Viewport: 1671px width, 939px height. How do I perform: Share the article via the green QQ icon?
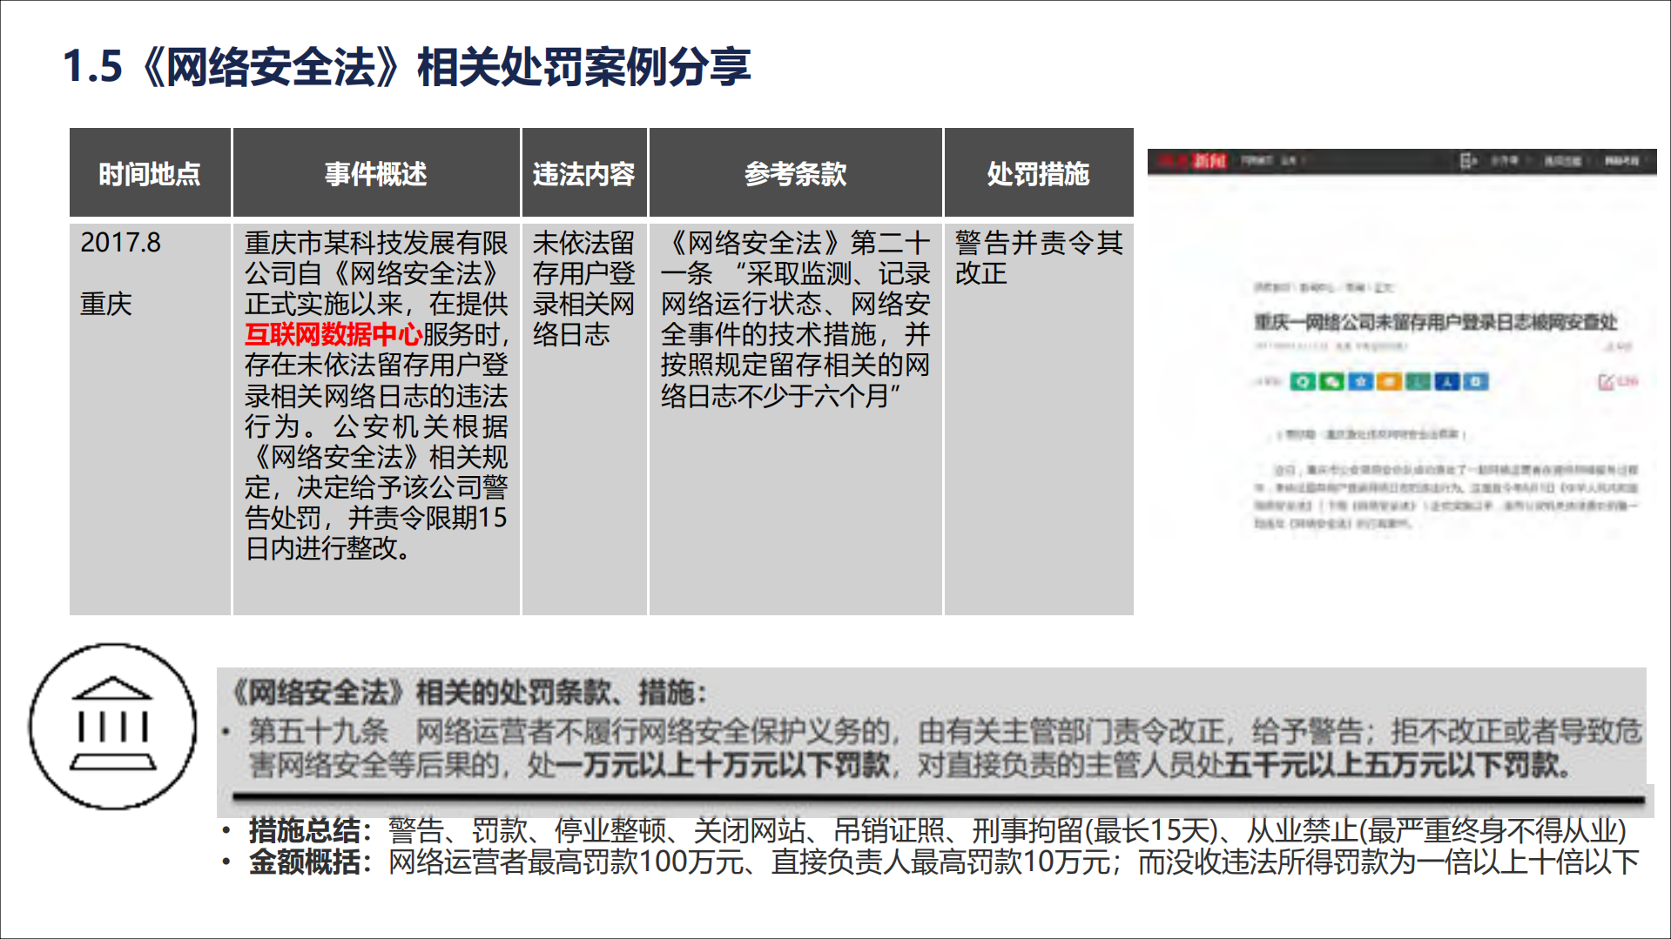pyautogui.click(x=1303, y=381)
